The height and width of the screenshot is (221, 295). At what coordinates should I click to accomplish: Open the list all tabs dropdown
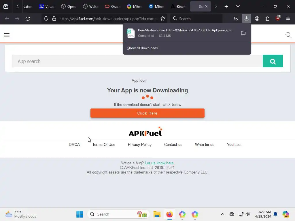pyautogui.click(x=238, y=6)
